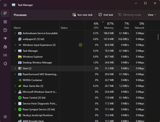160x122 pixels.
Task: Expand Xbox Game Bar (3) group
Action: pyautogui.click(x=15, y=86)
